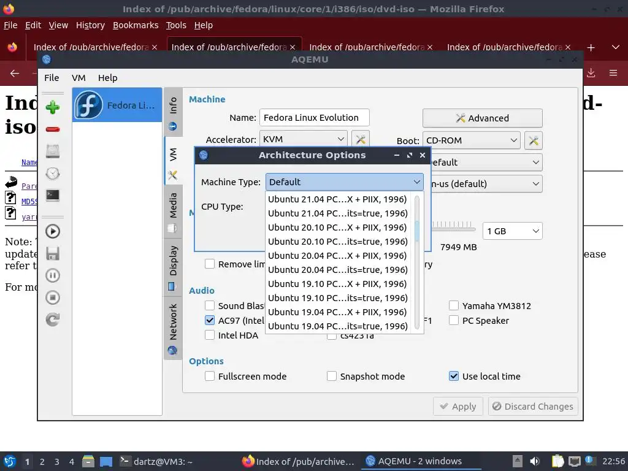Image resolution: width=628 pixels, height=471 pixels.
Task: Click the clipboard icon in system tray
Action: tap(557, 461)
